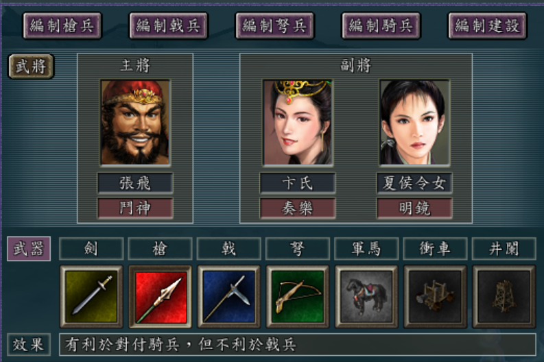544x362 pixels.
Task: Click the 卞氏 deputy portrait
Action: (x=298, y=123)
